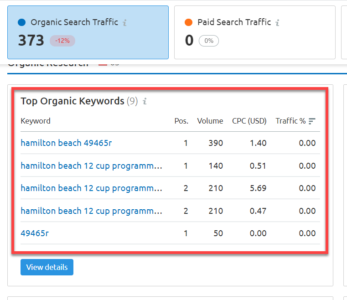Click the Pos. column header

click(x=181, y=121)
